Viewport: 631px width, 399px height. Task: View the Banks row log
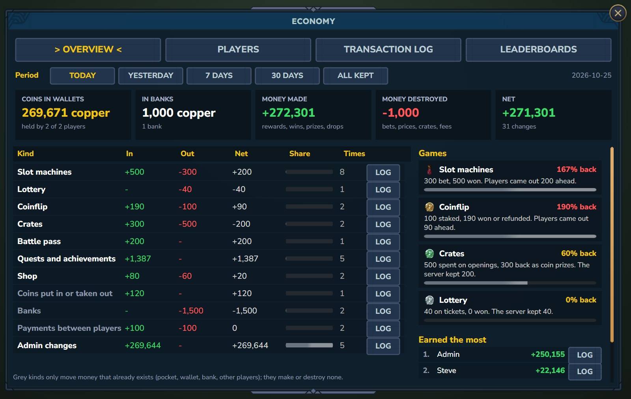click(383, 311)
